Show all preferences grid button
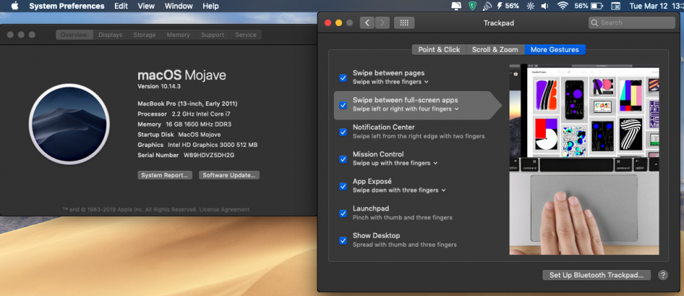The width and height of the screenshot is (684, 296). [x=404, y=23]
